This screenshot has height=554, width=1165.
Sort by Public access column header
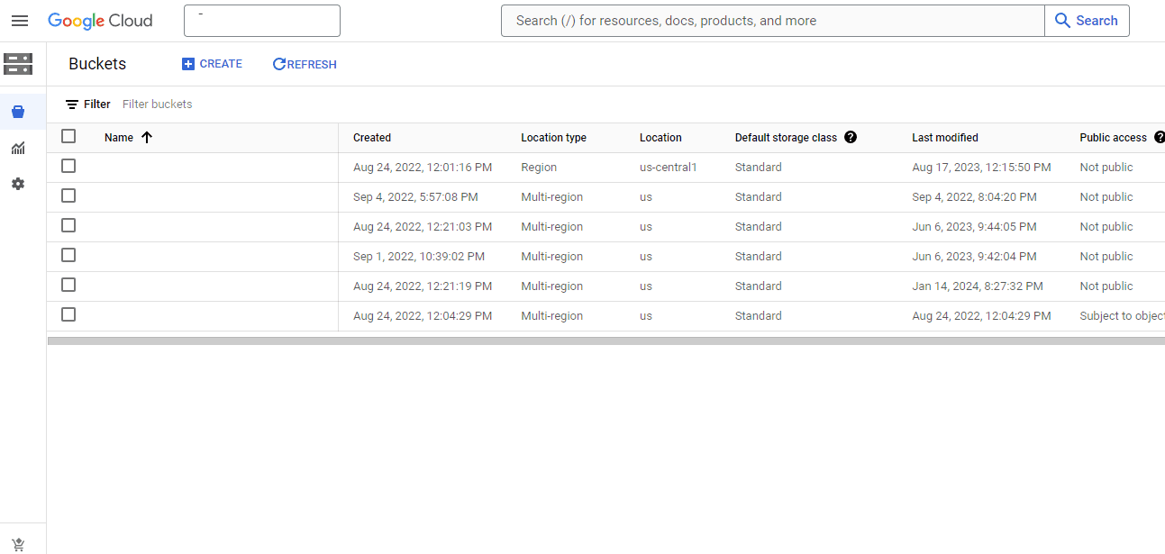coord(1114,138)
